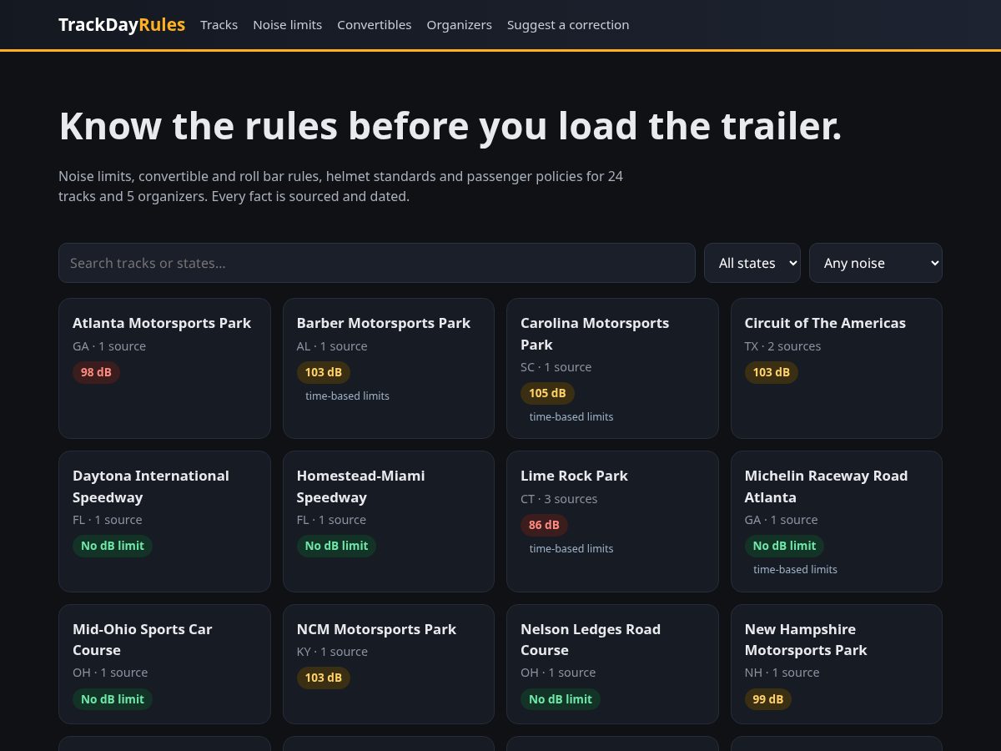Click the 99 dB badge
The height and width of the screenshot is (751, 1001).
pyautogui.click(x=767, y=699)
